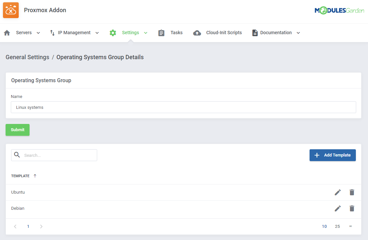Go to previous page arrow
Image resolution: width=368 pixels, height=240 pixels.
point(15,227)
